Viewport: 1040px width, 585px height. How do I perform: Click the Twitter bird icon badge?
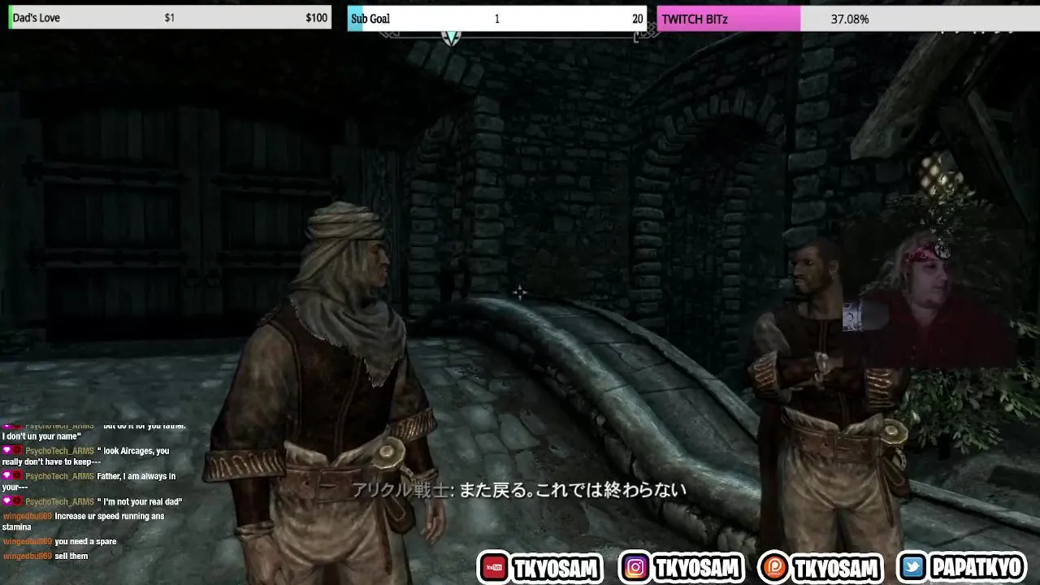pyautogui.click(x=913, y=567)
